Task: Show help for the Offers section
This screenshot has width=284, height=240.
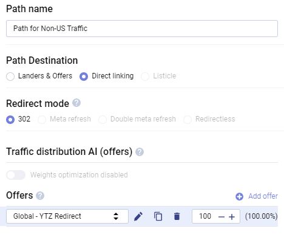Action: click(x=40, y=196)
